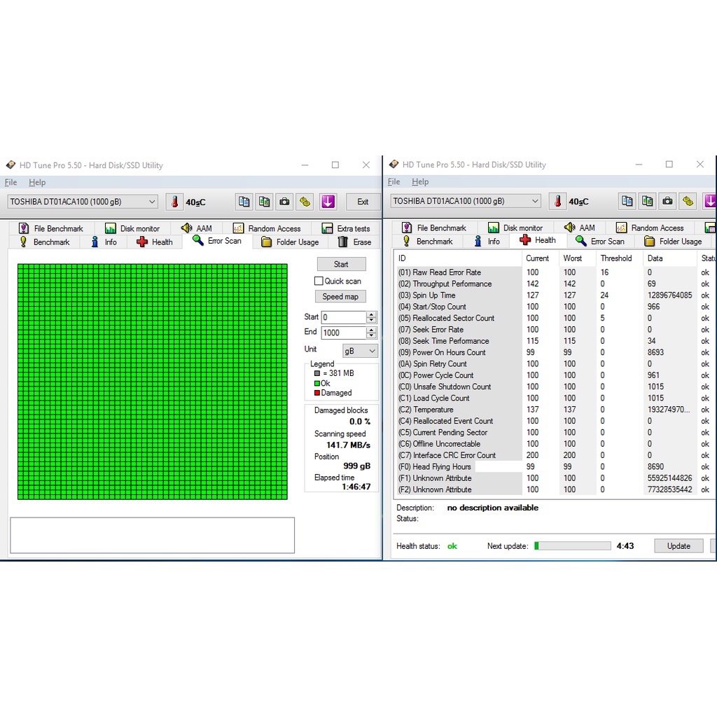Open the File menu in the left window

(x=11, y=182)
